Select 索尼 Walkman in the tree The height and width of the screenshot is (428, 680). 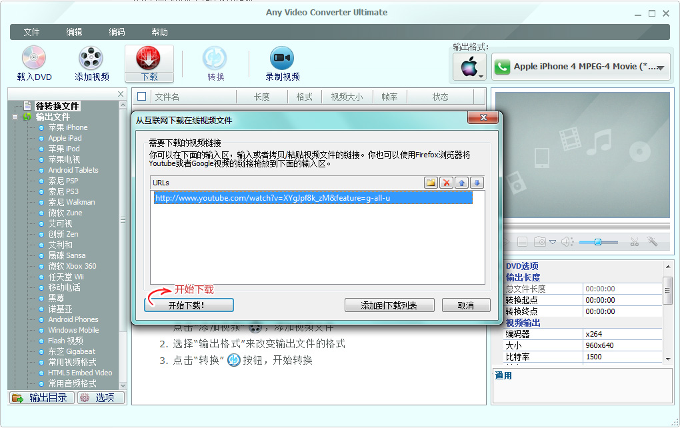pos(71,202)
